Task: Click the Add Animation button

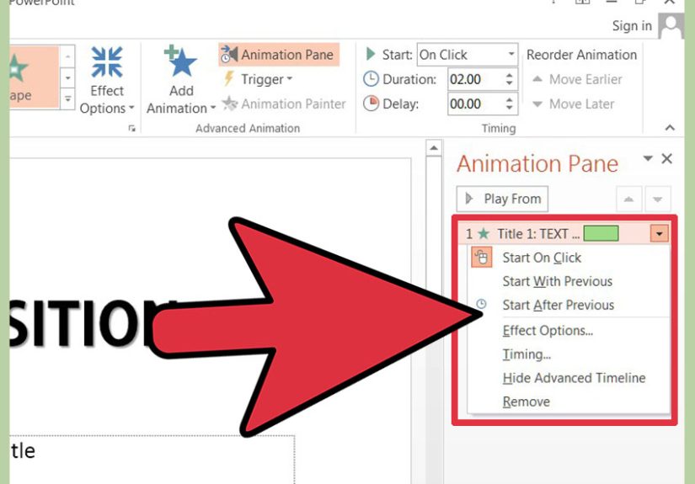Action: click(181, 81)
